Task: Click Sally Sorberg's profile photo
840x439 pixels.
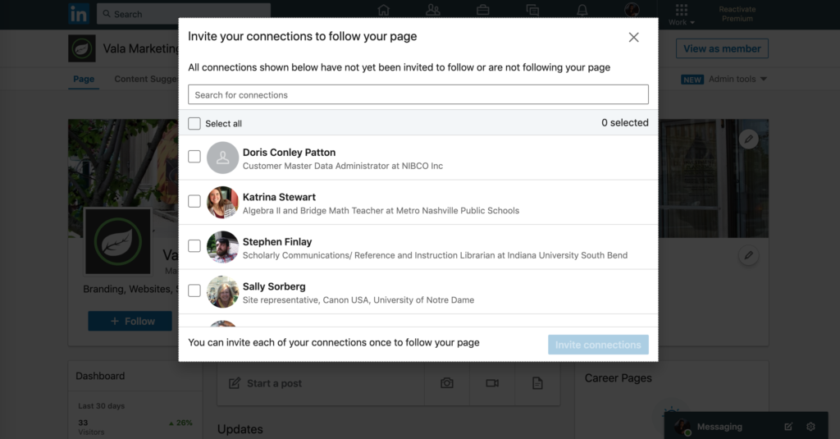Action: (222, 291)
